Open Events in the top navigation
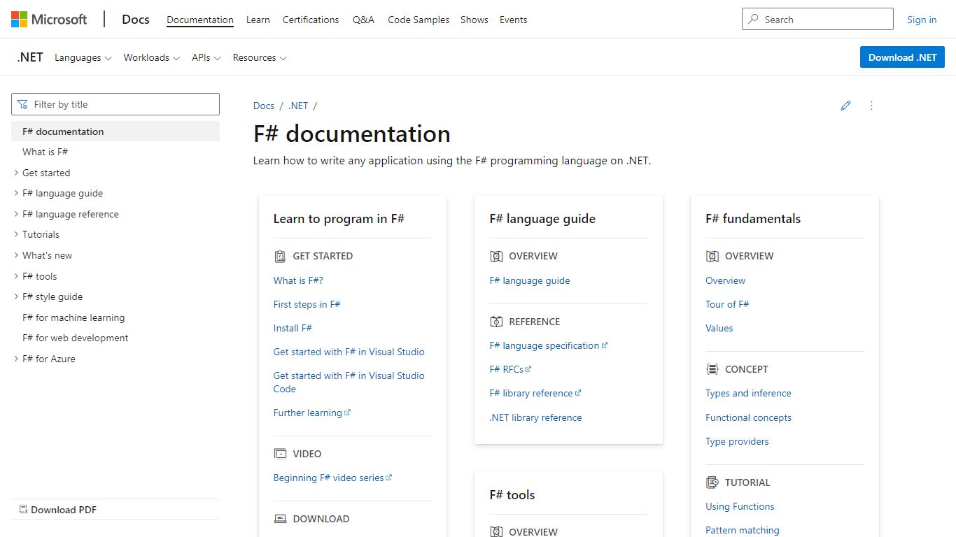The image size is (956, 537). pos(513,20)
